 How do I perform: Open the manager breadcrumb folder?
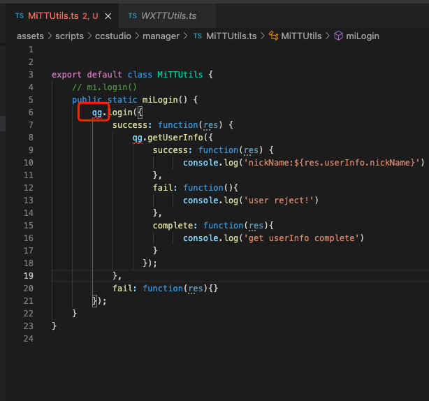pos(161,36)
